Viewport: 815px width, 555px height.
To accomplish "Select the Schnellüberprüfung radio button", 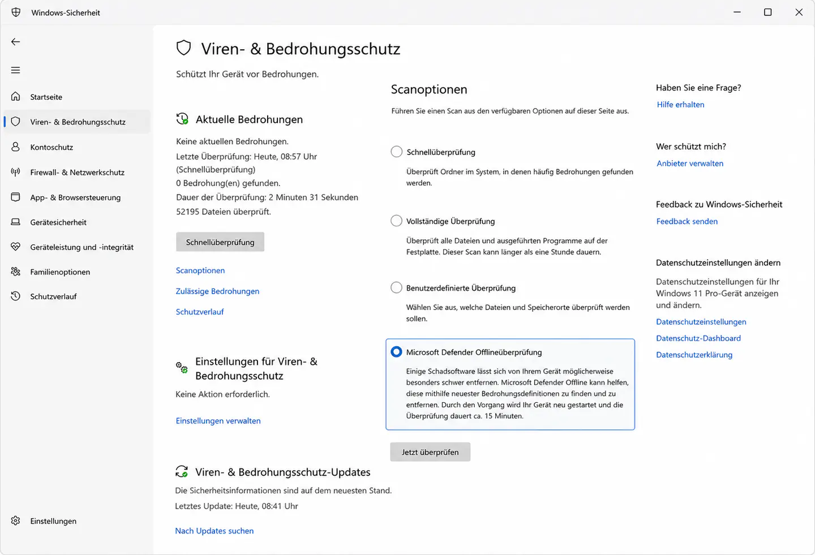I will coord(397,152).
